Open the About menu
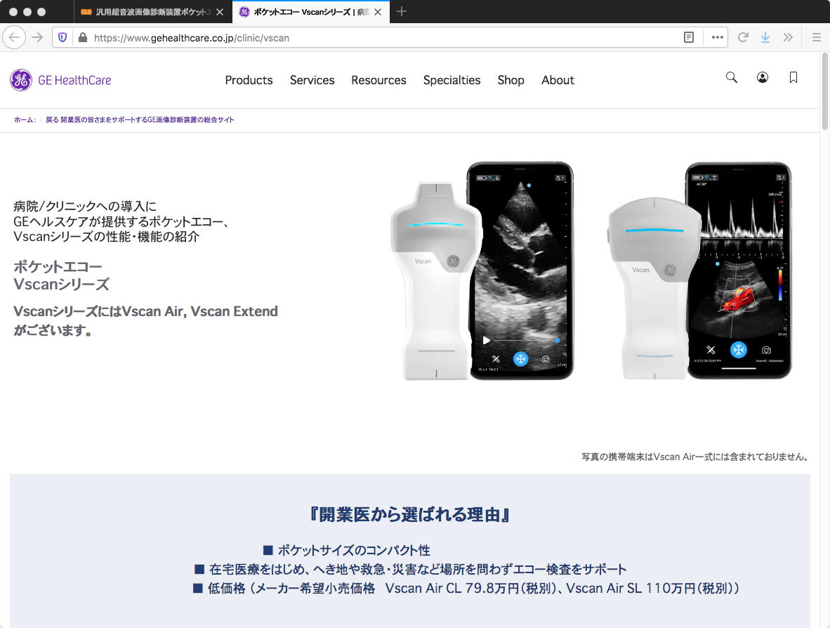This screenshot has height=628, width=830. [558, 80]
